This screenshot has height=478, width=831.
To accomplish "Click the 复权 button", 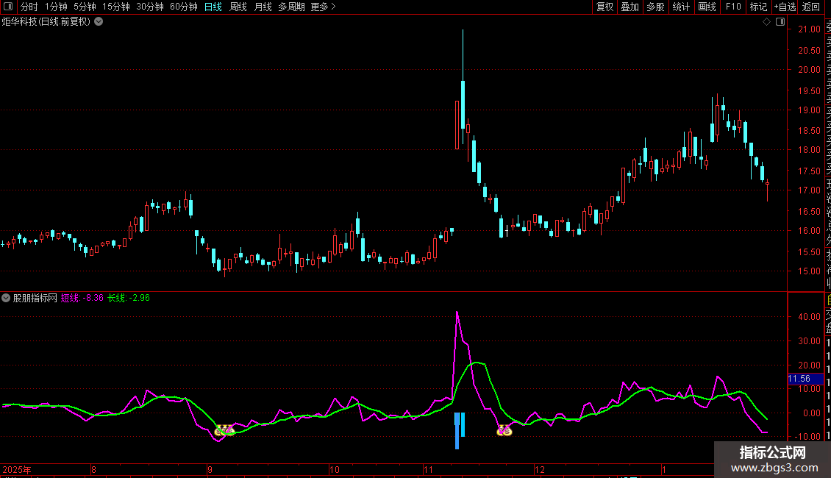I will pyautogui.click(x=604, y=7).
